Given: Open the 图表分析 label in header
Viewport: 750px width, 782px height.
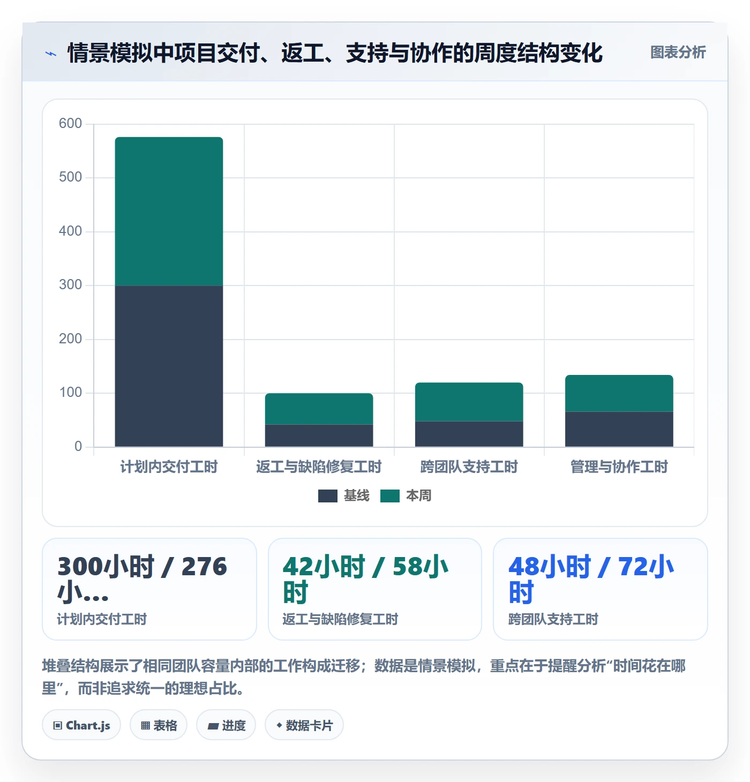Looking at the screenshot, I should 678,52.
